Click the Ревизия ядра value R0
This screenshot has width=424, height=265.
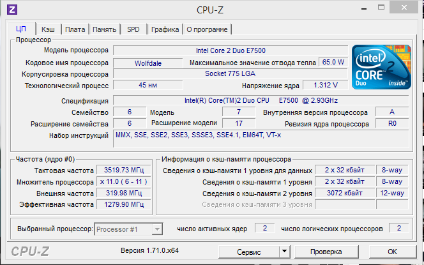(392, 123)
